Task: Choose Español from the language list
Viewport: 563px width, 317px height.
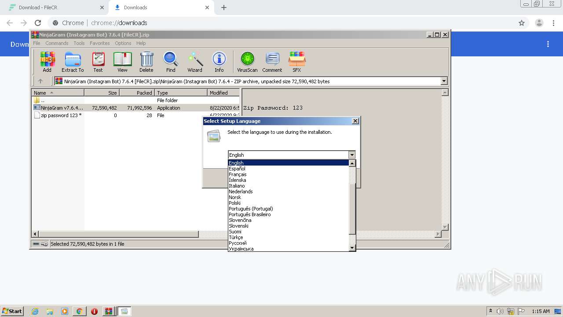Action: 288,169
